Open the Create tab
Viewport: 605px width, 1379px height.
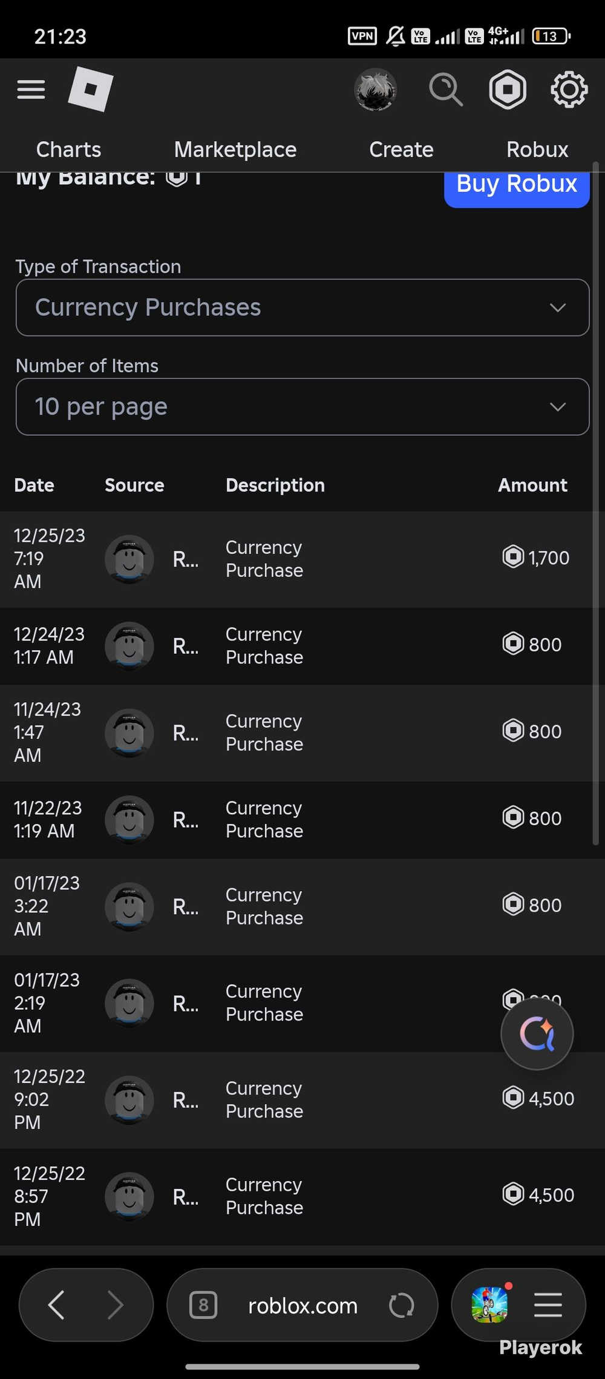401,150
